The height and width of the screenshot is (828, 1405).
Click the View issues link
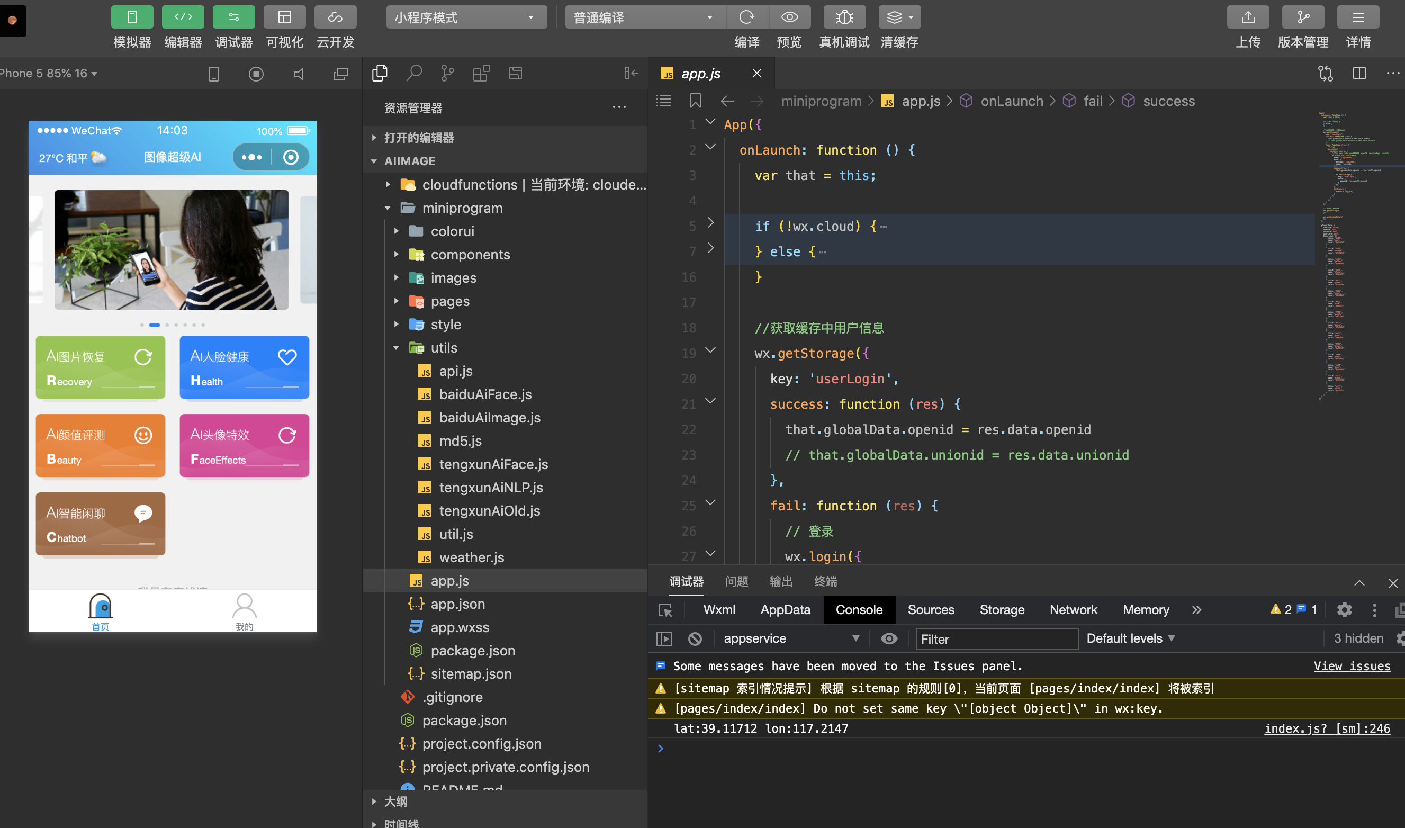click(1351, 665)
